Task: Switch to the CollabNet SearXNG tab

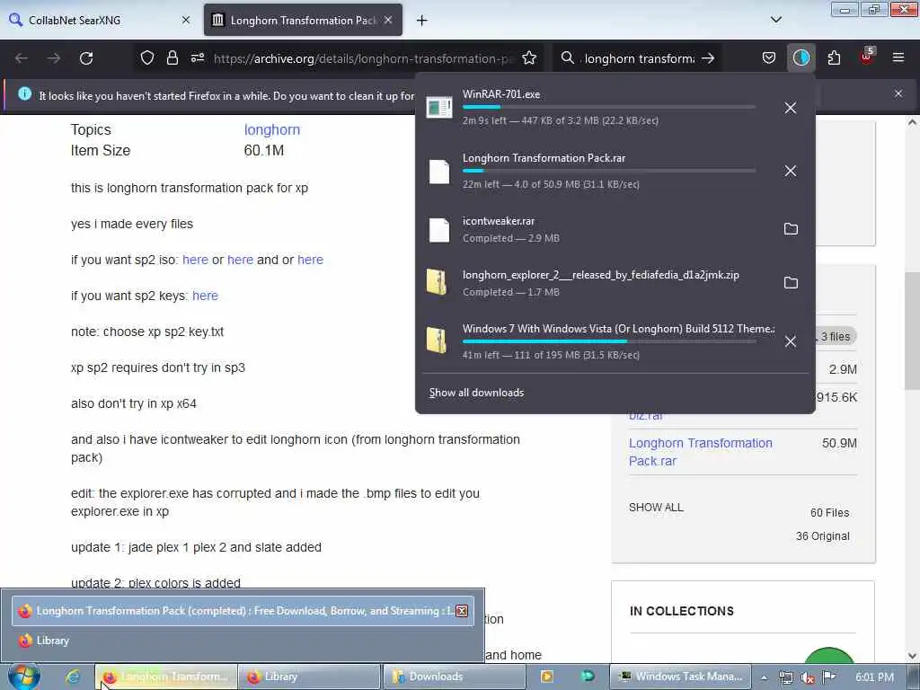Action: [x=100, y=20]
